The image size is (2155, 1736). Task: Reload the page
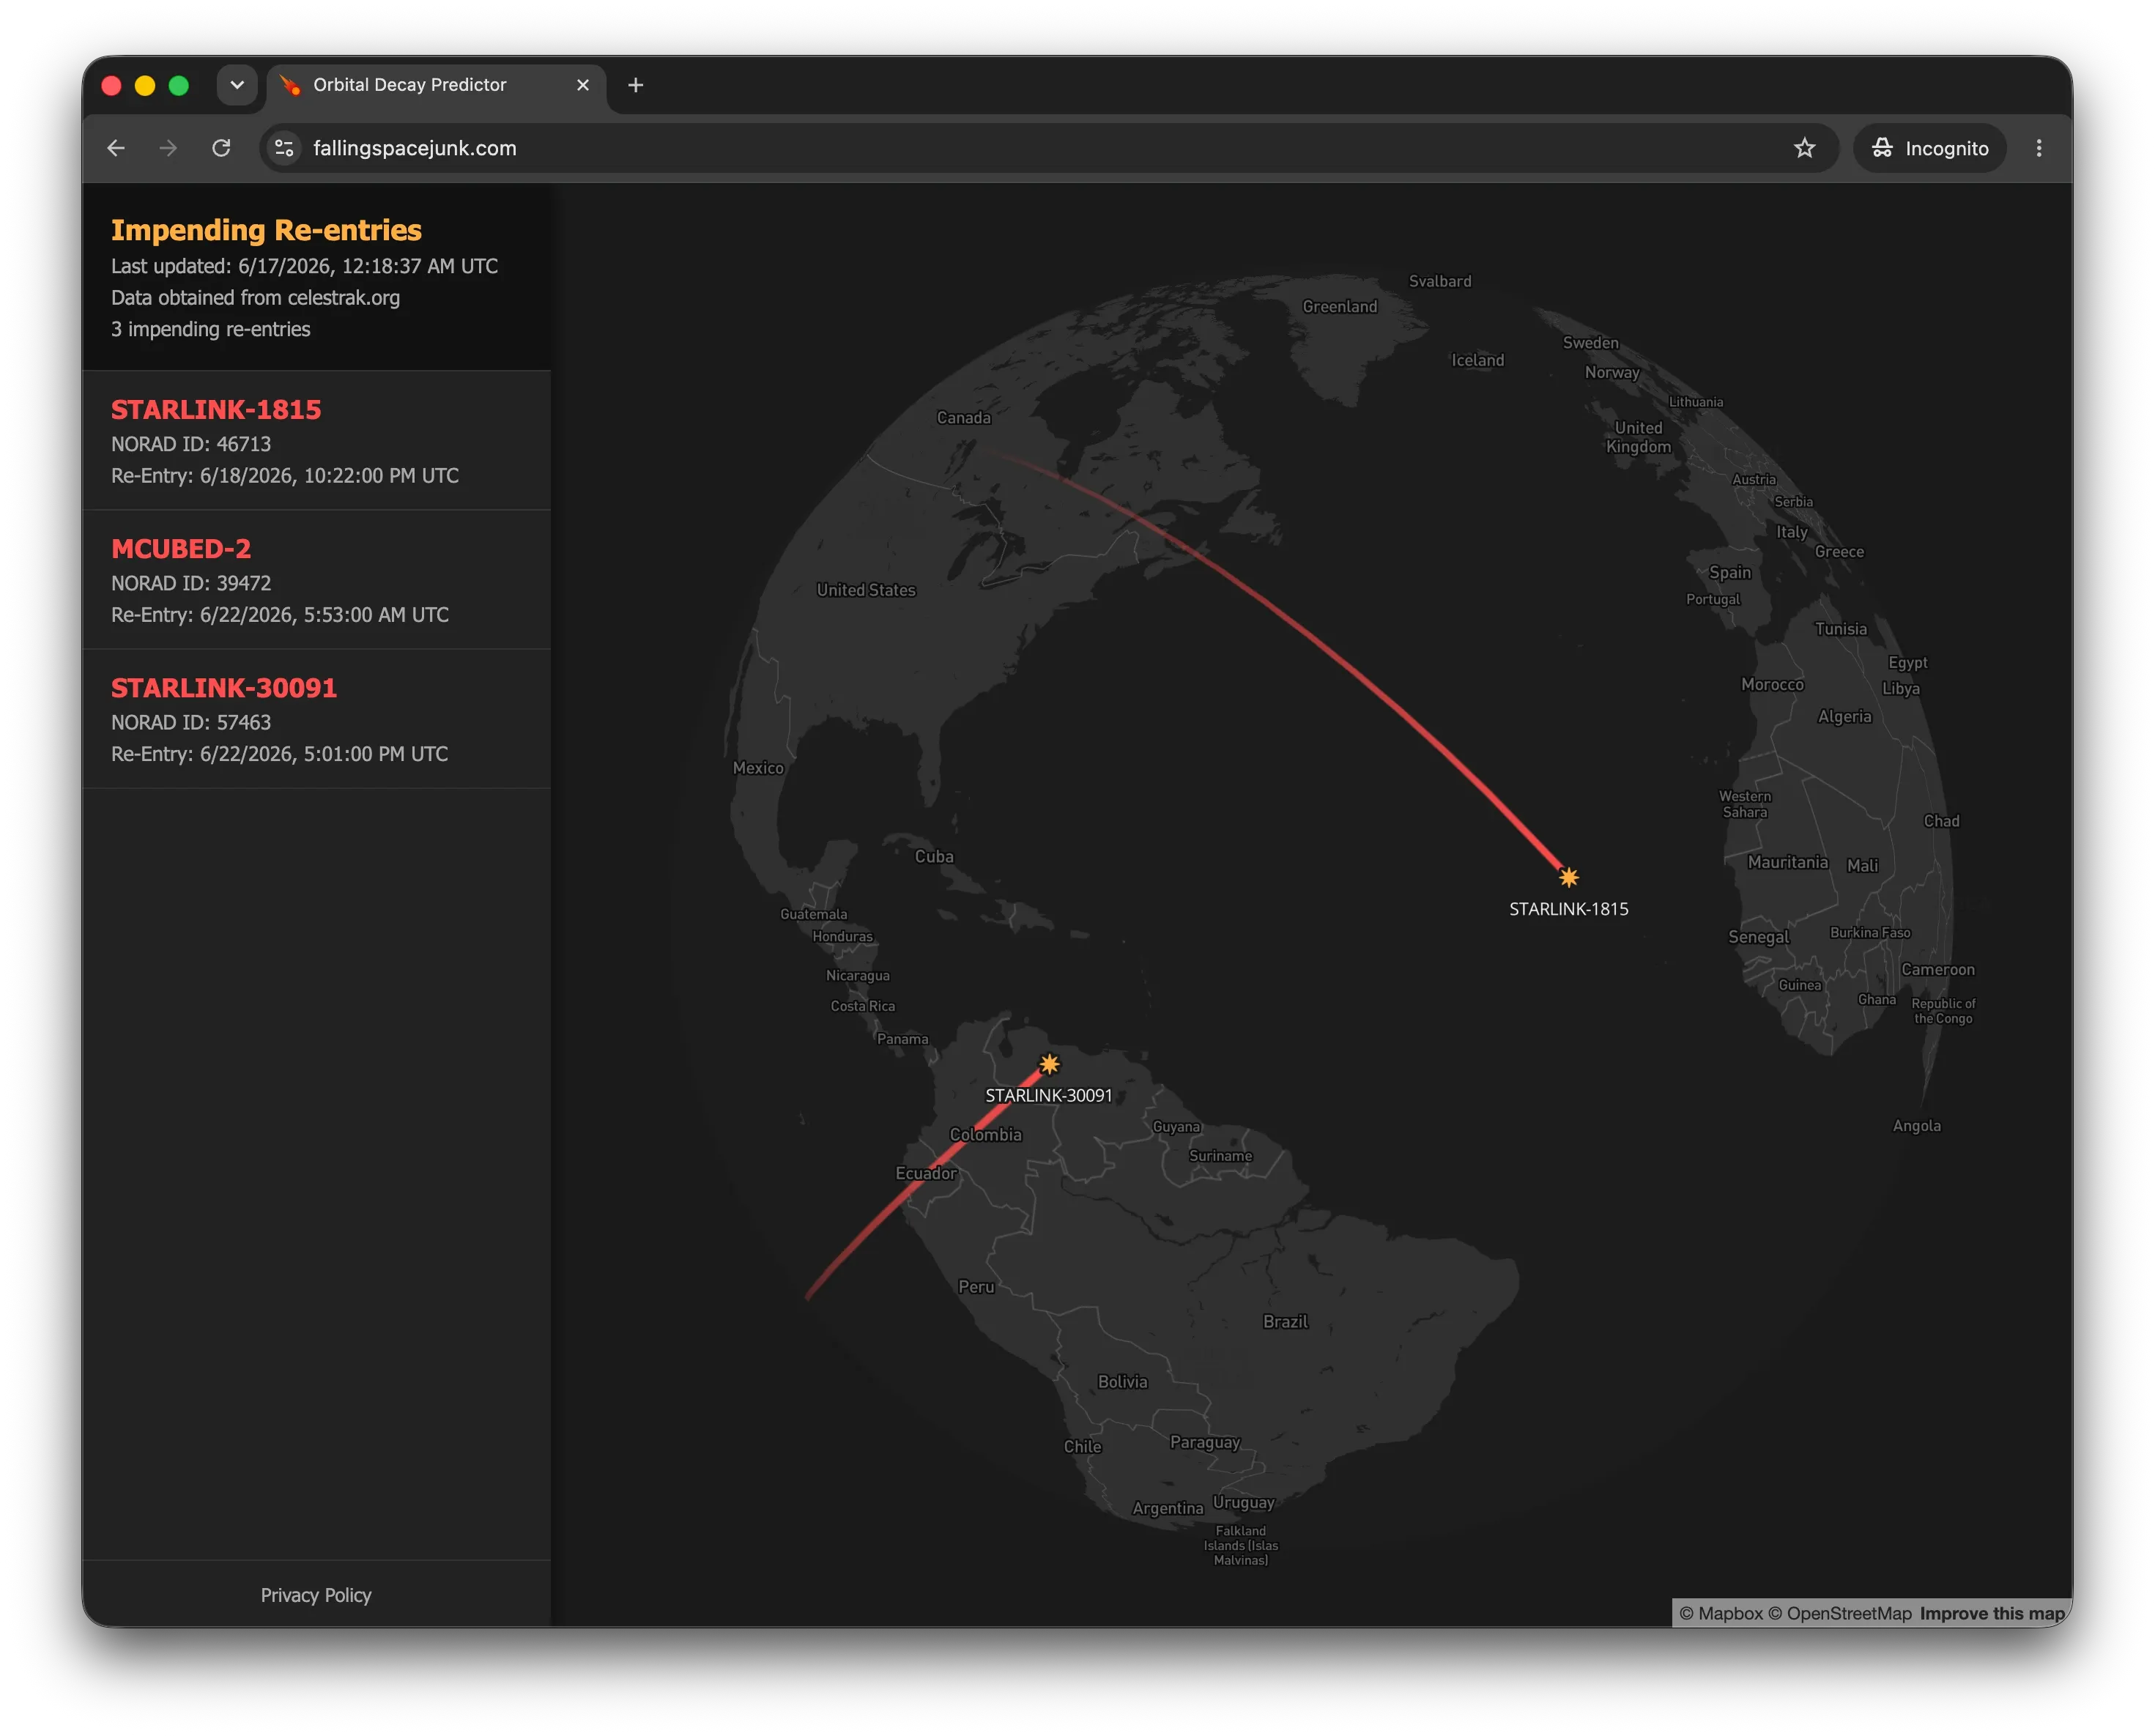coord(221,148)
